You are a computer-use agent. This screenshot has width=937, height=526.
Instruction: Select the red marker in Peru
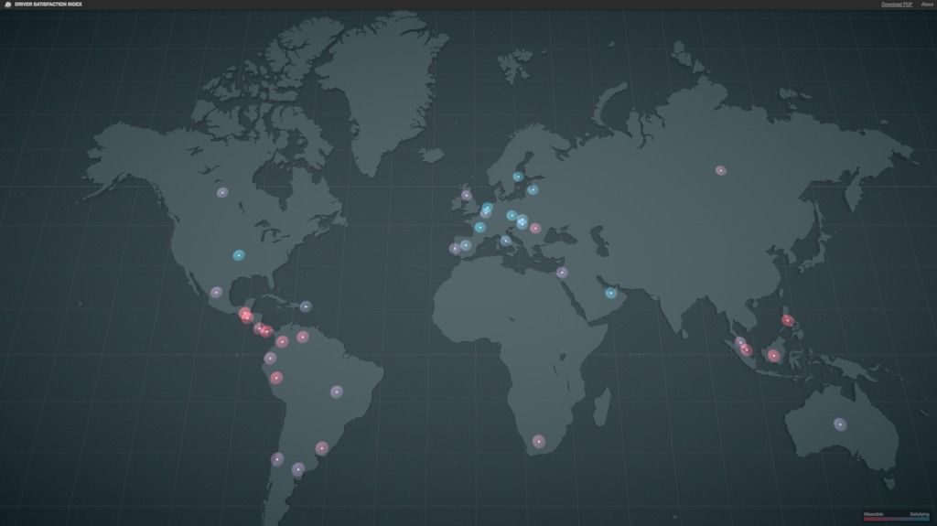click(x=276, y=378)
